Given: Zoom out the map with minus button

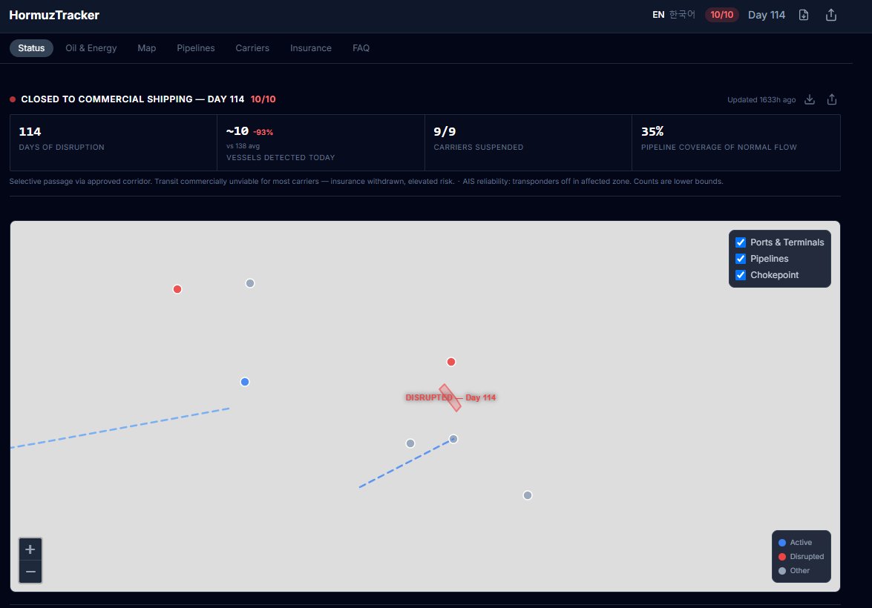Looking at the screenshot, I should pos(30,572).
